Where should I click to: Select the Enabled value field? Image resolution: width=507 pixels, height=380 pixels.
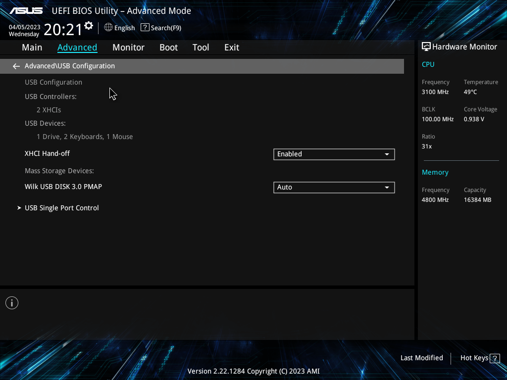tap(334, 154)
